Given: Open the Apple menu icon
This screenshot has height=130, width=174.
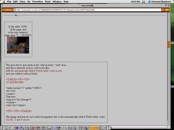Looking at the screenshot, I should coord(4,2).
